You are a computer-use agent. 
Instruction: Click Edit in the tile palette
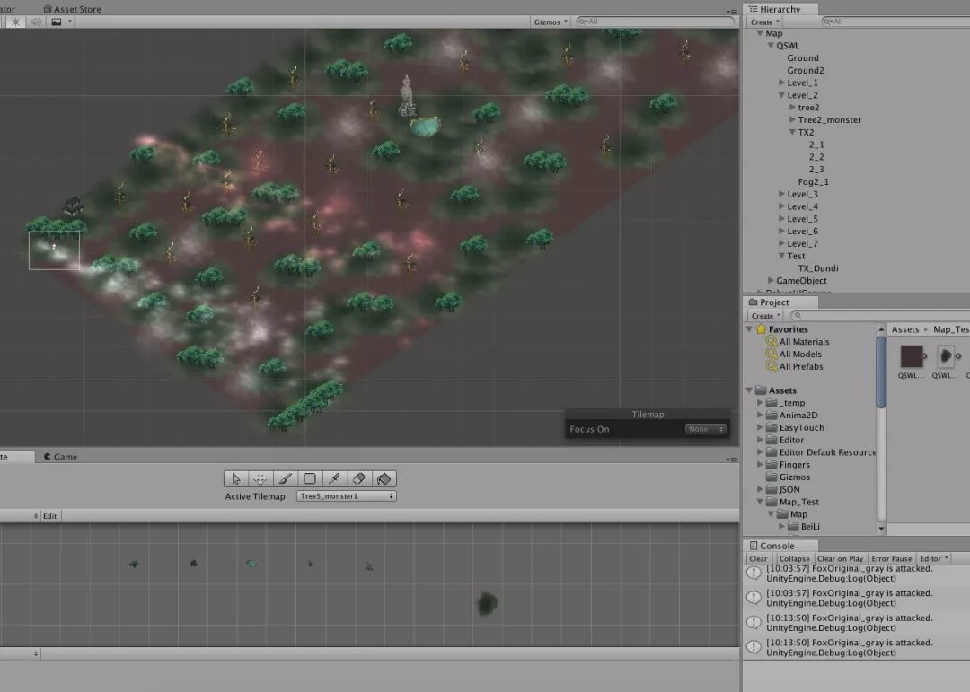pos(50,516)
